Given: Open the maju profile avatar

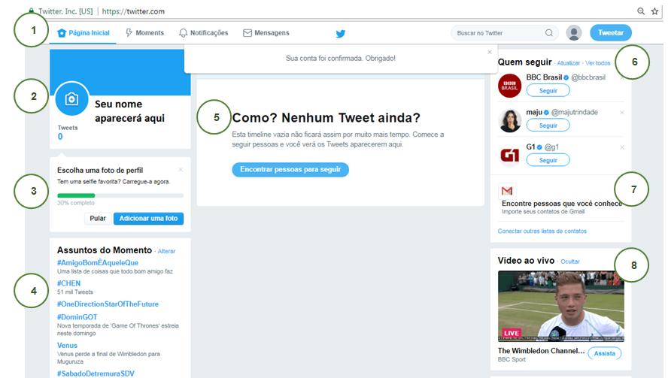Looking at the screenshot, I should [509, 120].
